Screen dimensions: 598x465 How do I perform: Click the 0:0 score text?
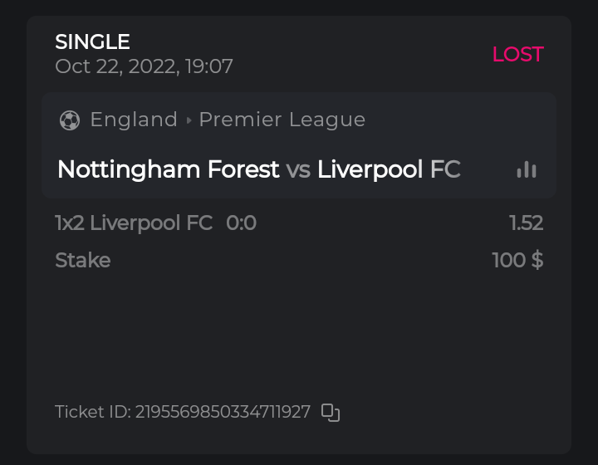(x=241, y=223)
